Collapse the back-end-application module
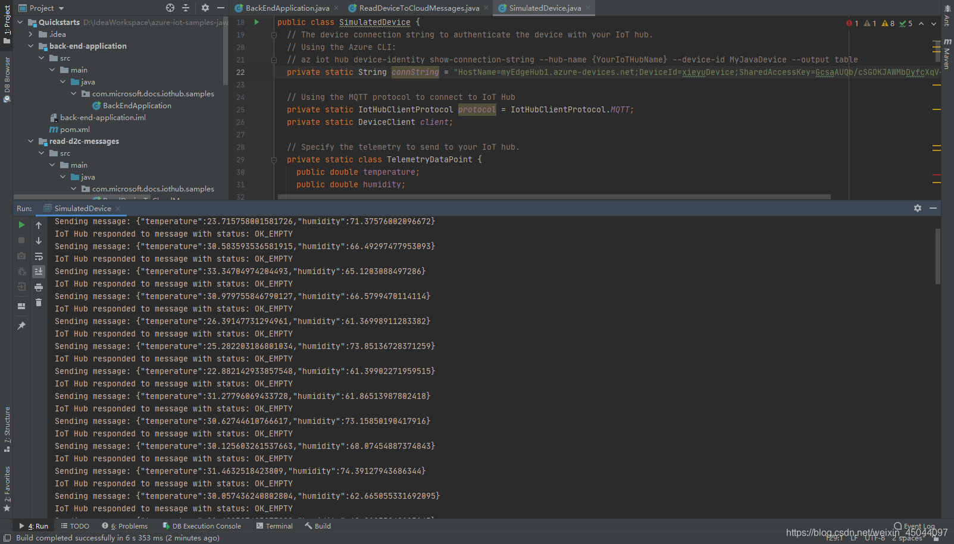The width and height of the screenshot is (954, 544). click(x=31, y=46)
